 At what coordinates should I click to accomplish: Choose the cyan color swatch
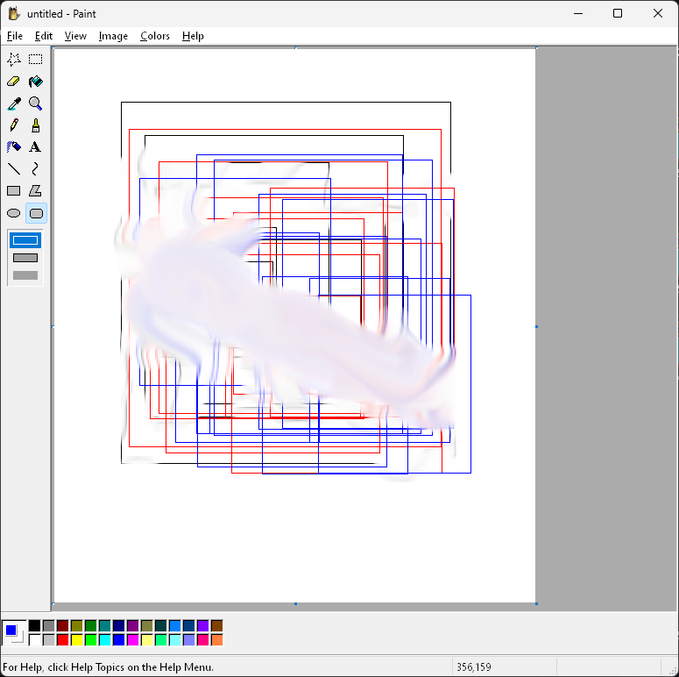[105, 639]
